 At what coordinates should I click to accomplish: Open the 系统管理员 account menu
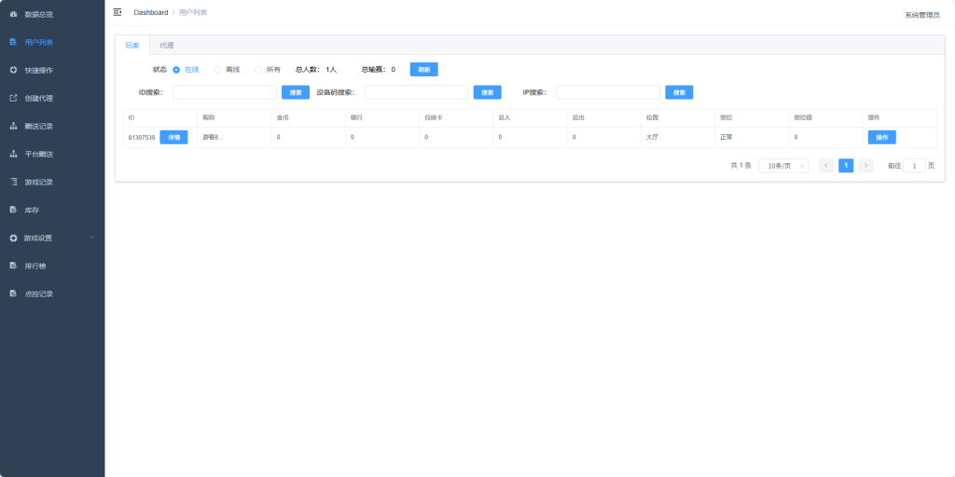[922, 15]
